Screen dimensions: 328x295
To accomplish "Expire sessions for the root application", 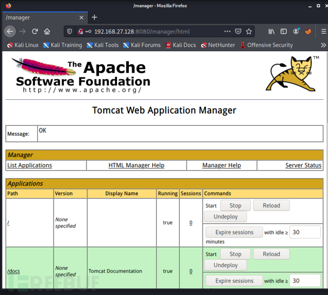I will point(234,232).
